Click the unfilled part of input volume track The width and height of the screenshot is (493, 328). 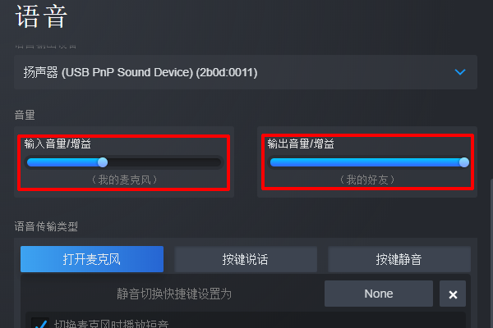(164, 162)
